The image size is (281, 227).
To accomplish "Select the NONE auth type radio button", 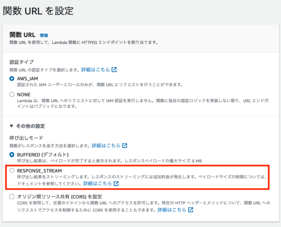I will coord(12,95).
